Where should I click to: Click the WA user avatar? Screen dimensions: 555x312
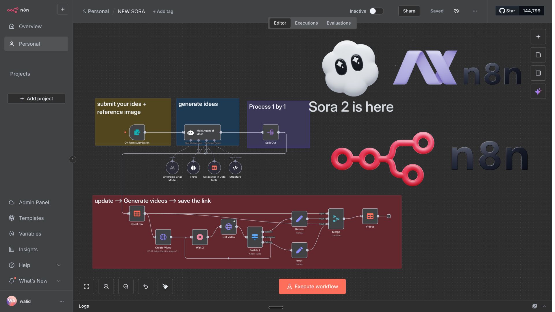(12, 301)
